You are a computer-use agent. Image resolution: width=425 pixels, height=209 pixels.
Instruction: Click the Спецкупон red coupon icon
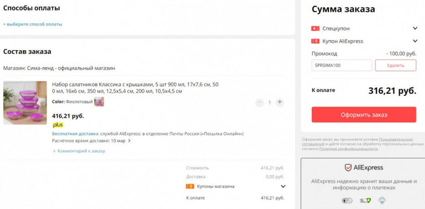[x=315, y=29]
